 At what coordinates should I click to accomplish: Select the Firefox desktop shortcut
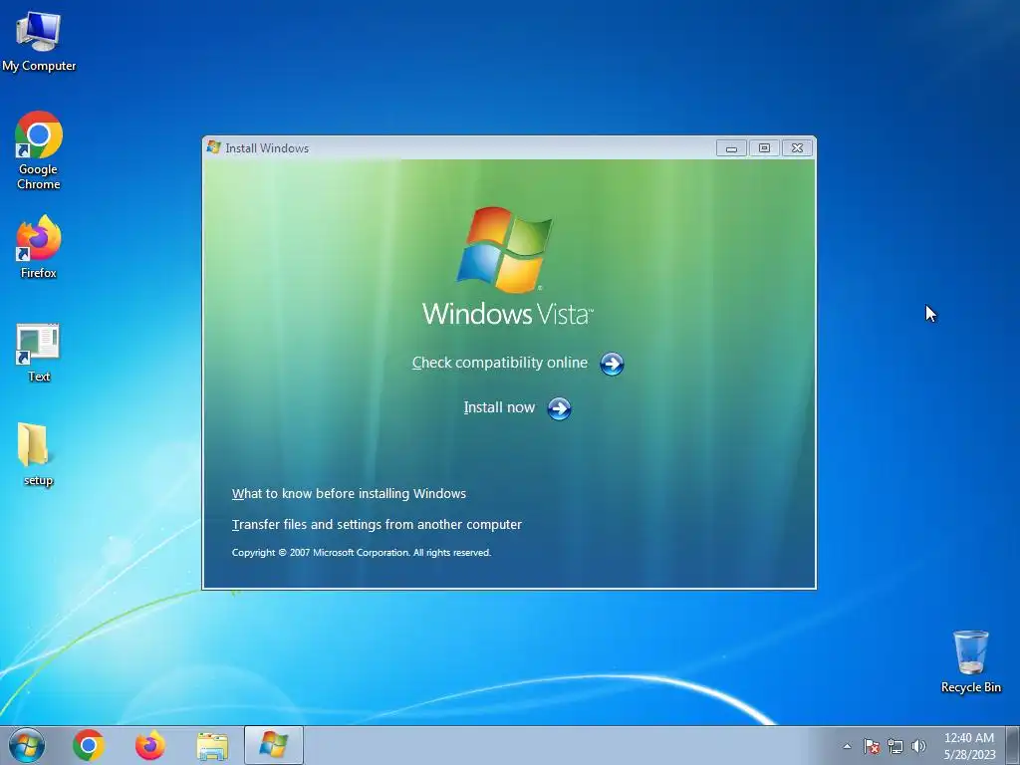click(x=39, y=247)
